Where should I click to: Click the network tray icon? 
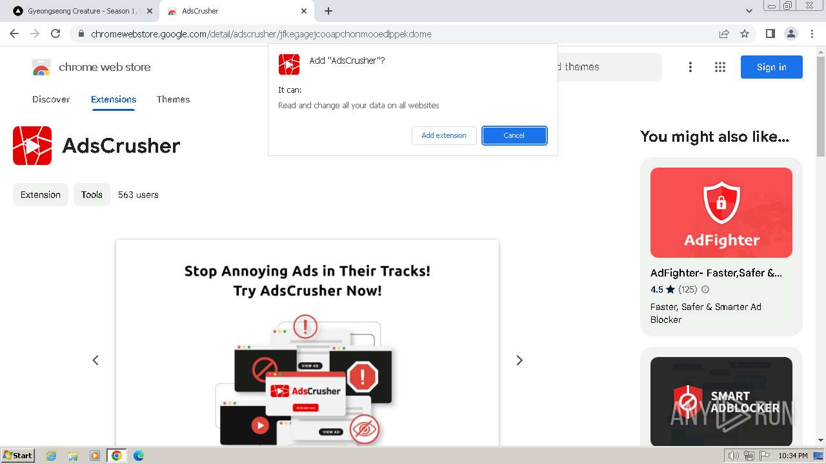coord(749,456)
